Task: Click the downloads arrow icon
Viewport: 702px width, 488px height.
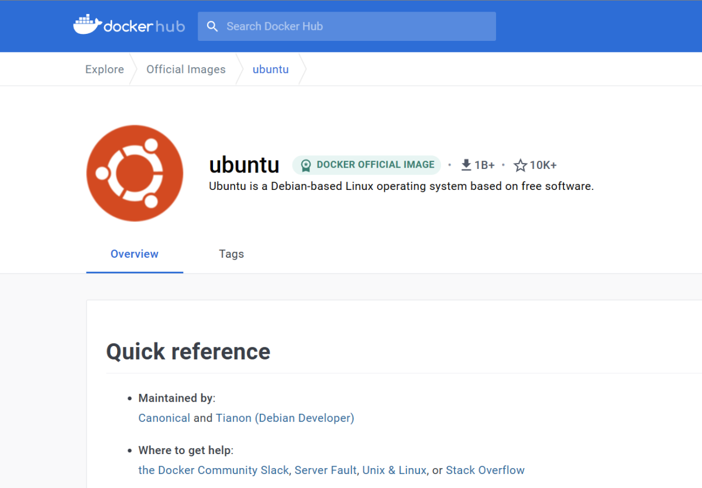Action: [466, 165]
